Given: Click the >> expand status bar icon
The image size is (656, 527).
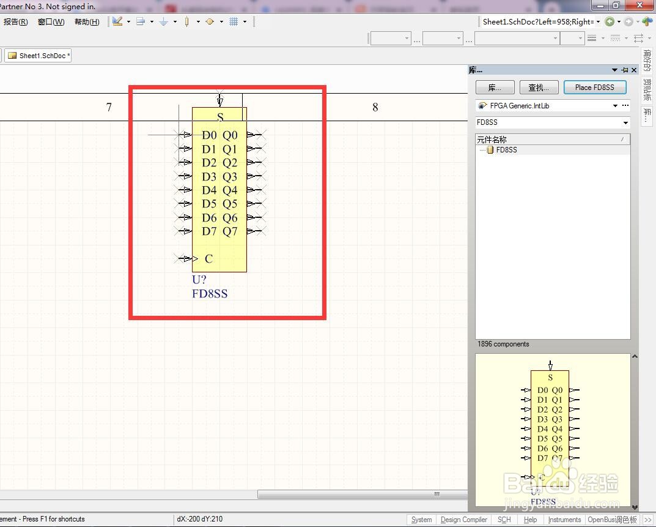Looking at the screenshot, I should click(647, 520).
